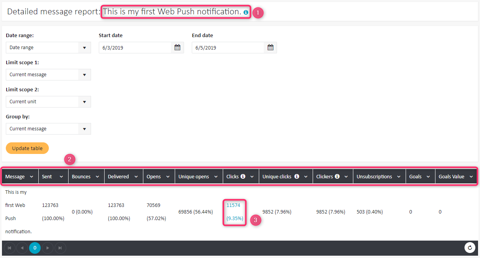The height and width of the screenshot is (258, 480).
Task: Refresh the table with the reload icon
Action: coord(470,248)
